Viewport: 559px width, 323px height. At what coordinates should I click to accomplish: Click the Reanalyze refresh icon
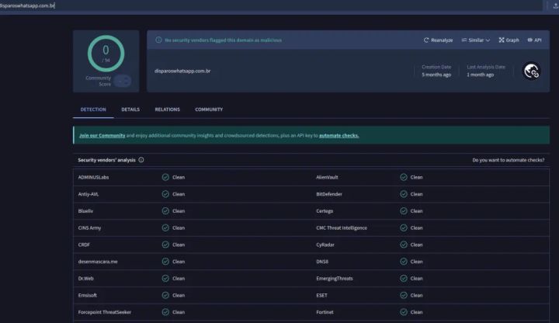pyautogui.click(x=426, y=40)
